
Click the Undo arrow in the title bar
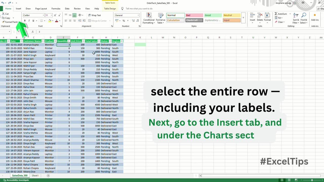click(2, 3)
